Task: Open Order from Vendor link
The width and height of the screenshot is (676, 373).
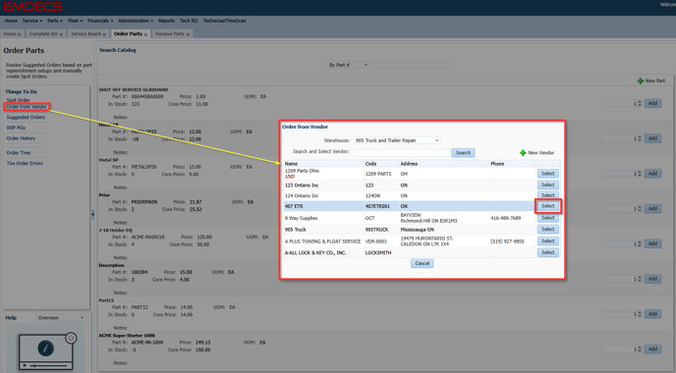Action: (x=27, y=107)
